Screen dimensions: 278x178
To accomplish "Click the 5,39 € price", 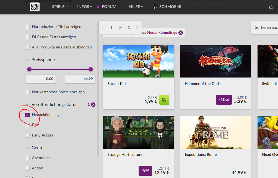I will click(x=240, y=102).
